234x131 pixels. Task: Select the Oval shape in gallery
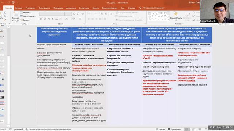click(x=162, y=13)
